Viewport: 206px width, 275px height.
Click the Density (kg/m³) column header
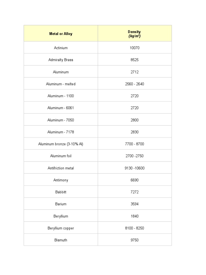pyautogui.click(x=134, y=34)
